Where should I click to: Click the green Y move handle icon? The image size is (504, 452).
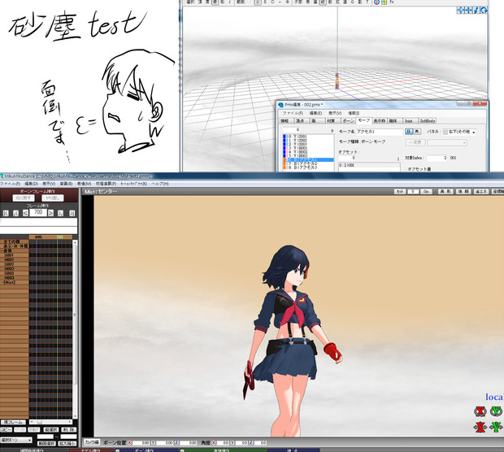point(496,427)
